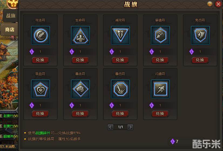223x151 pixels.
Task: Select the 穿透符 hexagon arrow icon
Action: (x=160, y=35)
